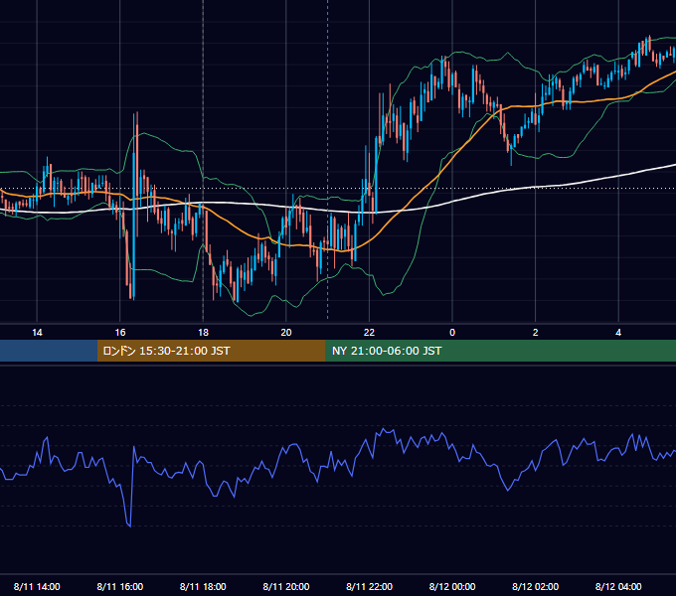676x596 pixels.
Task: Click the 8/11 16:00 date label
Action: 120,586
